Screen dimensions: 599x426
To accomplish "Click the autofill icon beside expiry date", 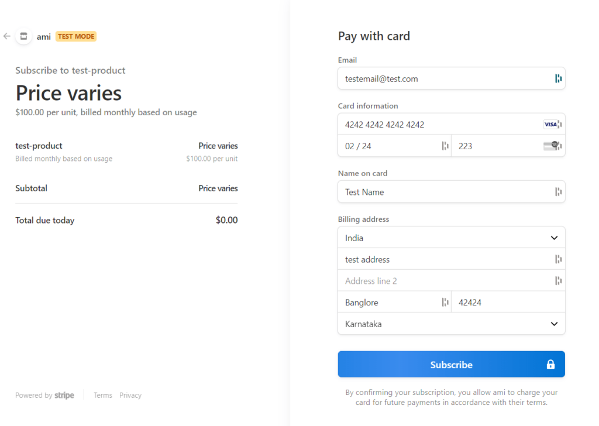I will (x=444, y=146).
